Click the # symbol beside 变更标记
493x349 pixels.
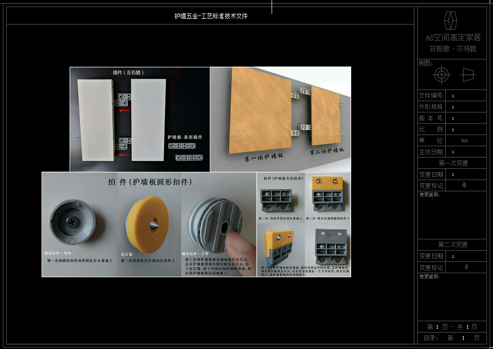pyautogui.click(x=466, y=267)
